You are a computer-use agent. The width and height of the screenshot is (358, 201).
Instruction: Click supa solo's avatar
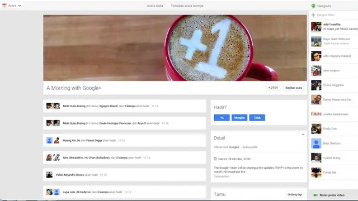pos(49,192)
